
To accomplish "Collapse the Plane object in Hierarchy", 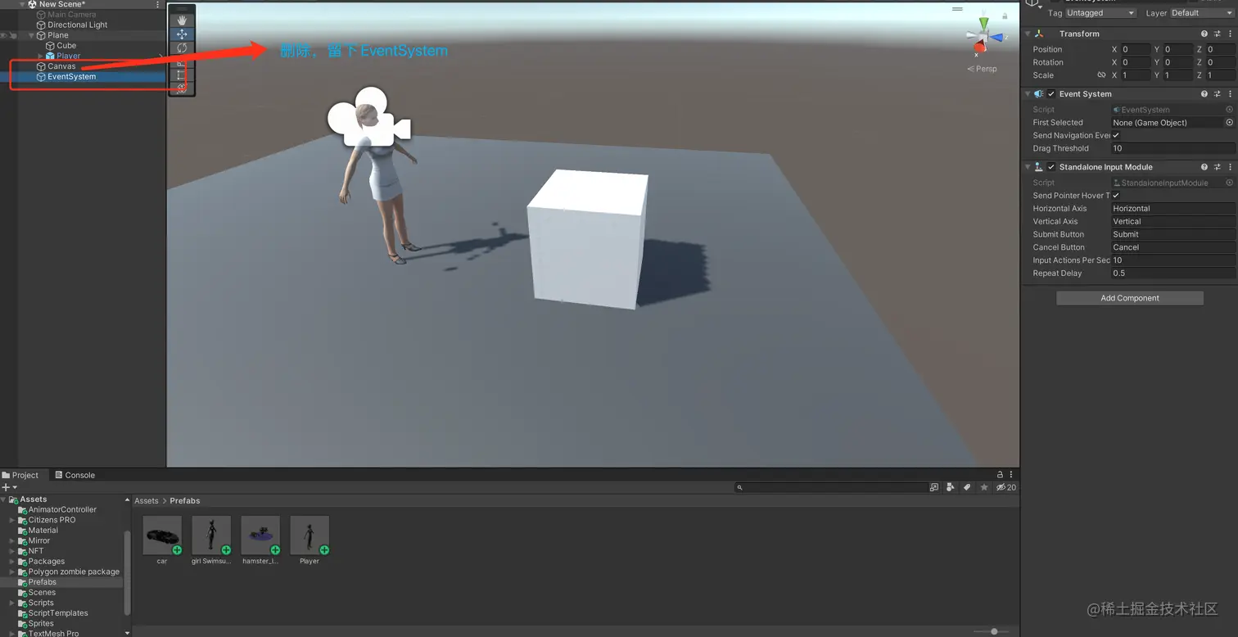I will [31, 35].
